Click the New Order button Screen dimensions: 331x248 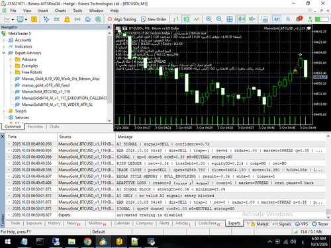pos(154,19)
